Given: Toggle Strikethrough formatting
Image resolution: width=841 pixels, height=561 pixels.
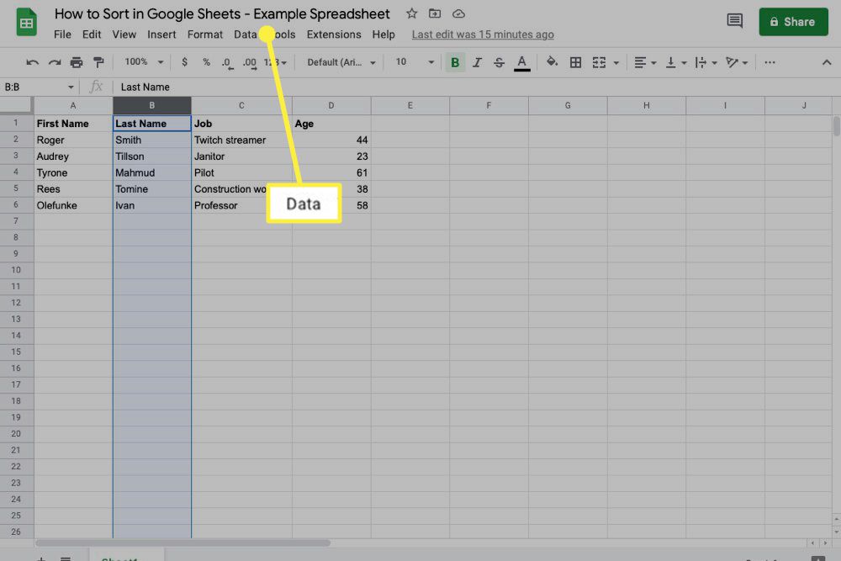Looking at the screenshot, I should coord(499,63).
